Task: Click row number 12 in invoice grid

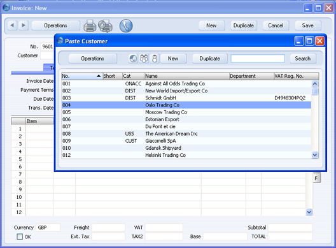Action: 19,212
